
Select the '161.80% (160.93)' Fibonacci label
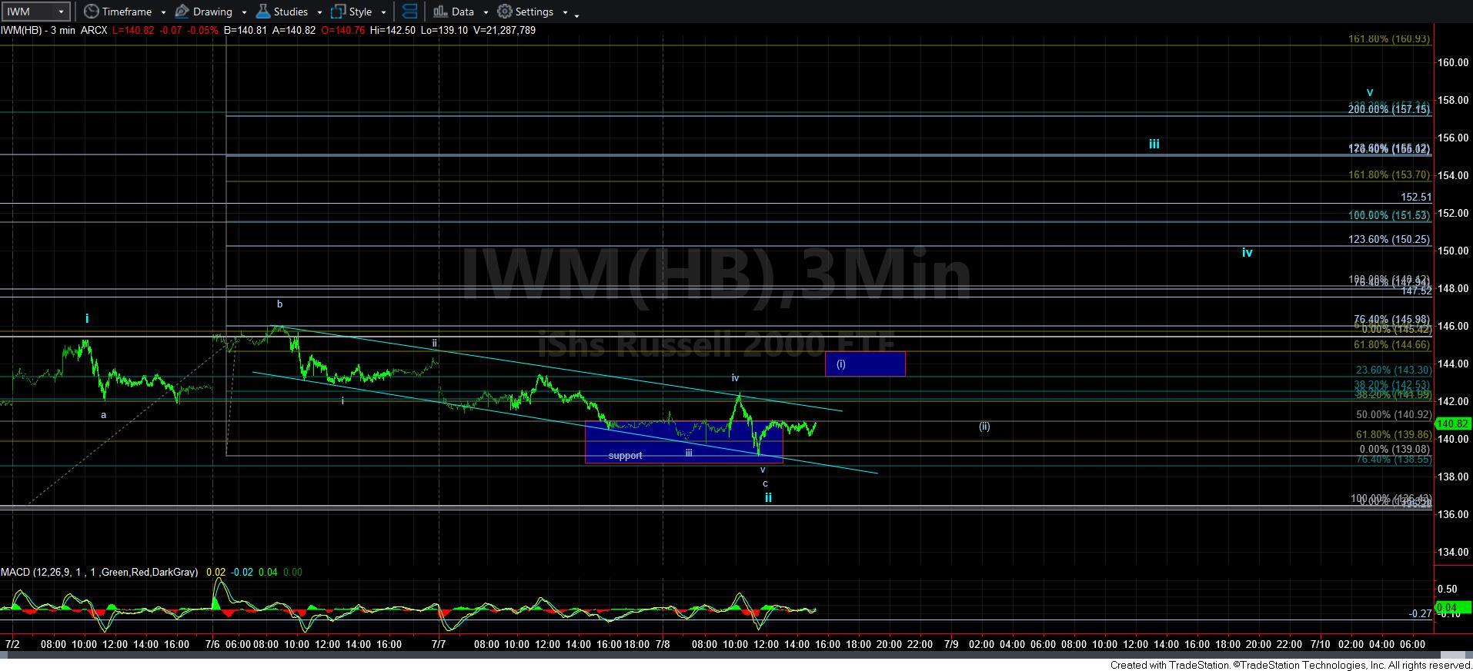1388,38
